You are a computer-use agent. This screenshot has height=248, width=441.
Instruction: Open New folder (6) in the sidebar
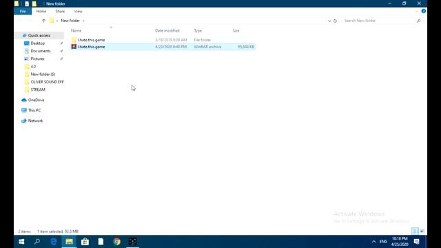(x=43, y=74)
